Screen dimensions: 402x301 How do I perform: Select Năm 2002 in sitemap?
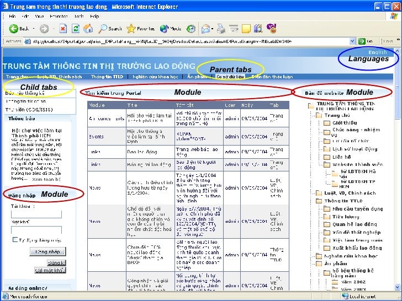click(353, 282)
